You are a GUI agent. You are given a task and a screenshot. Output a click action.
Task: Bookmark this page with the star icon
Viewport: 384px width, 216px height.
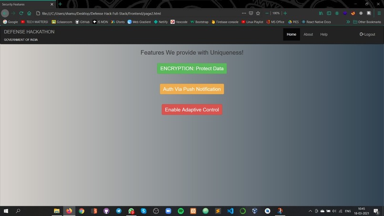(258, 13)
